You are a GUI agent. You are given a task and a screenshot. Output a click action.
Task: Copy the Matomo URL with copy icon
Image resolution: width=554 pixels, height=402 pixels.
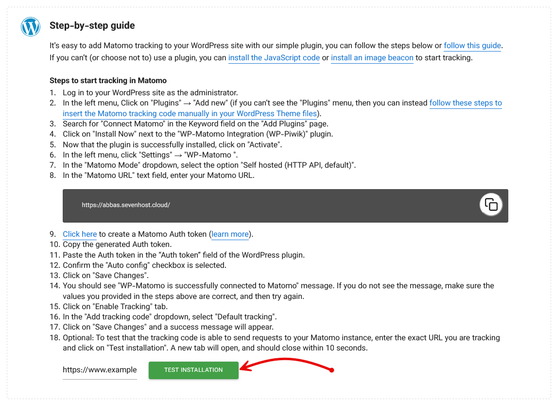click(491, 205)
